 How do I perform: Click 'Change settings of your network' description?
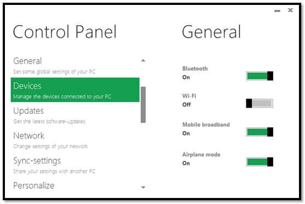tap(50, 146)
